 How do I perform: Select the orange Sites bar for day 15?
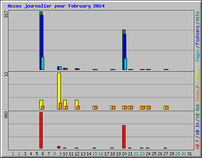pyautogui.click(x=96, y=107)
